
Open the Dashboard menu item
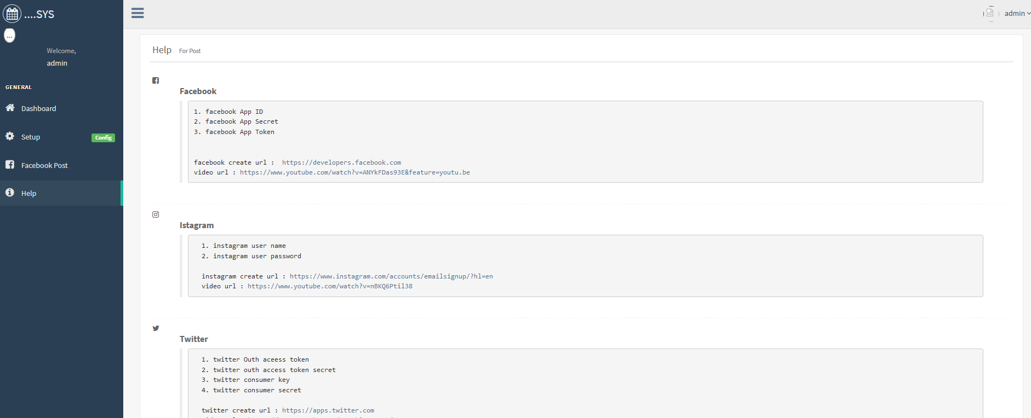(38, 109)
